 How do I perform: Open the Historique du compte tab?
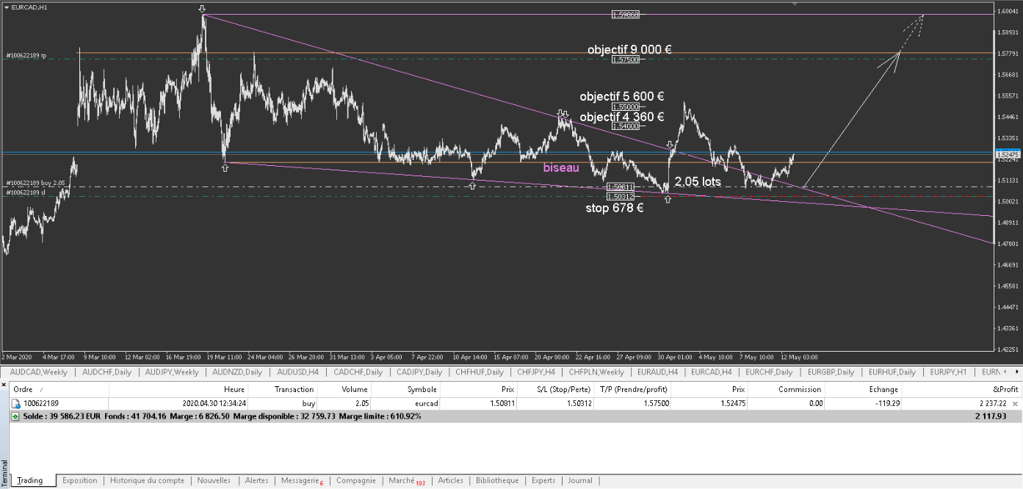click(x=147, y=481)
